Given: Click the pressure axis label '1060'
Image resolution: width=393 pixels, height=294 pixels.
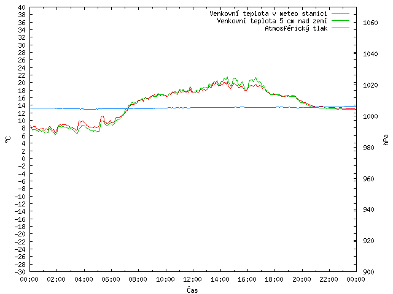Looking at the screenshot, I should pyautogui.click(x=370, y=23).
